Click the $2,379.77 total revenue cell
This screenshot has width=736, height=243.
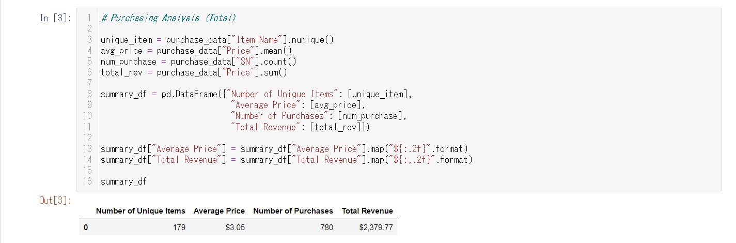click(x=376, y=227)
